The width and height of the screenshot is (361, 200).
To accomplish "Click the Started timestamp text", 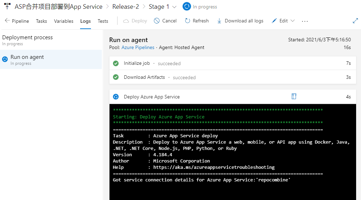I will [319, 40].
